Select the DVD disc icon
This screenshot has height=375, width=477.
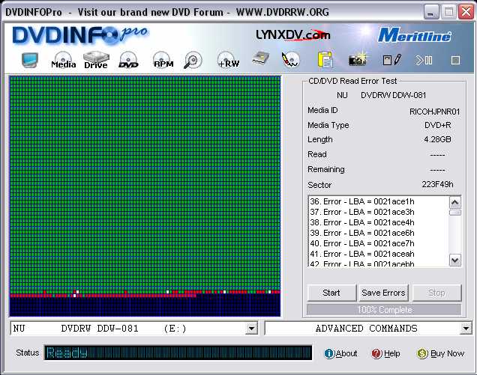[x=128, y=60]
